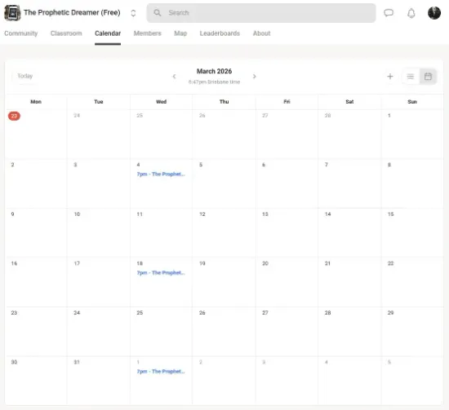Switch to list view
The image size is (449, 410).
(x=411, y=77)
